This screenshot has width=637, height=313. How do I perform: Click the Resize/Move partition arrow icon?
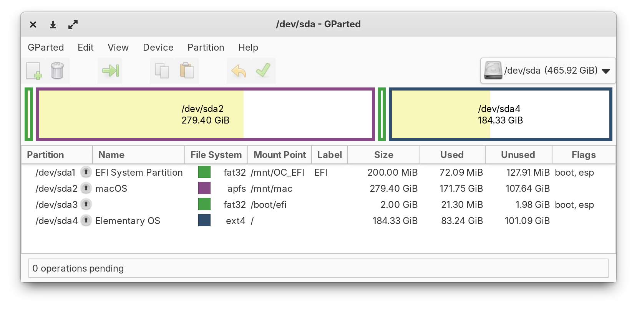(x=110, y=71)
